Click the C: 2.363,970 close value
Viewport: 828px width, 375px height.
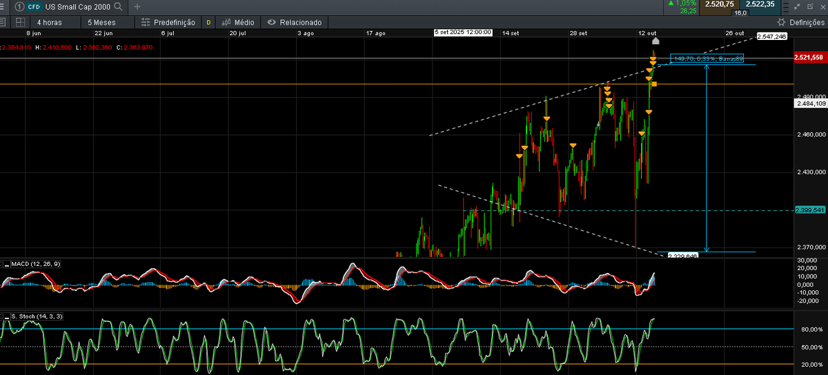[135, 48]
